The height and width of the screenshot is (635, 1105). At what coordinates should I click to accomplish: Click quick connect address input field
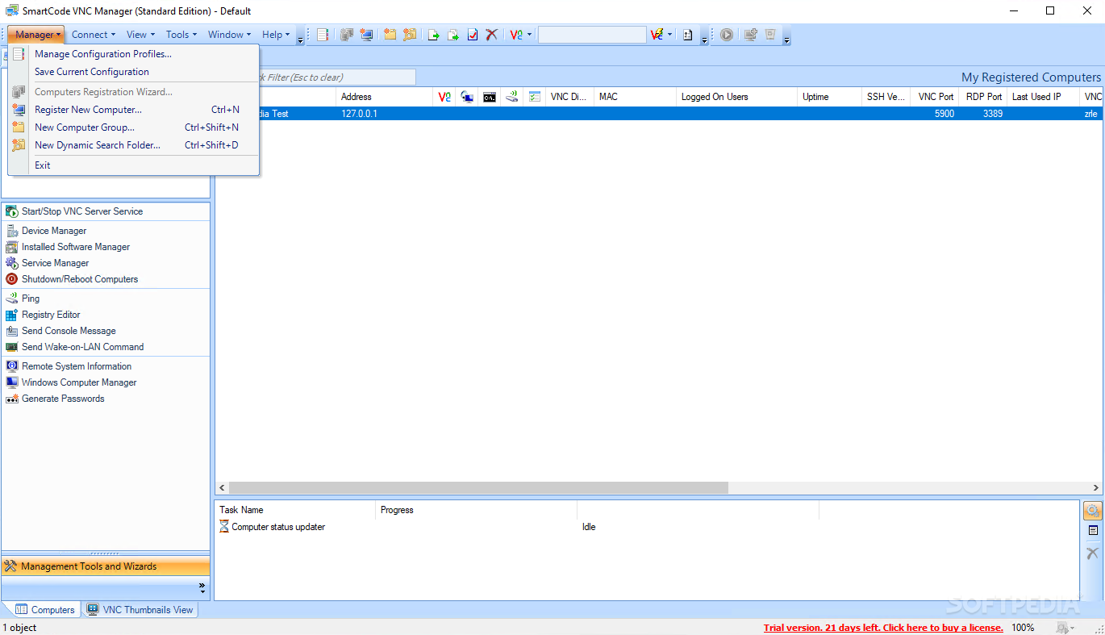[592, 35]
